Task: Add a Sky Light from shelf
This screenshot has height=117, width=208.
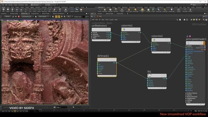Action: point(148,10)
